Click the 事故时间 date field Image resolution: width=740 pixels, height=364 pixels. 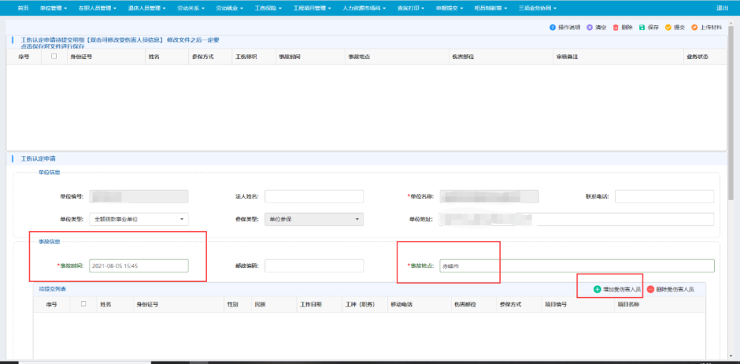click(x=139, y=266)
